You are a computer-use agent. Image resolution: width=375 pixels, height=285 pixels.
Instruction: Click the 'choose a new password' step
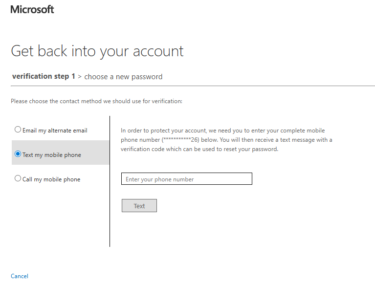tap(123, 77)
